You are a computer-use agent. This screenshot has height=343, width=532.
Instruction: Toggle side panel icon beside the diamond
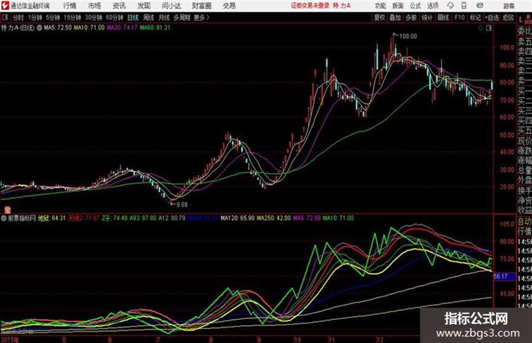[489, 28]
